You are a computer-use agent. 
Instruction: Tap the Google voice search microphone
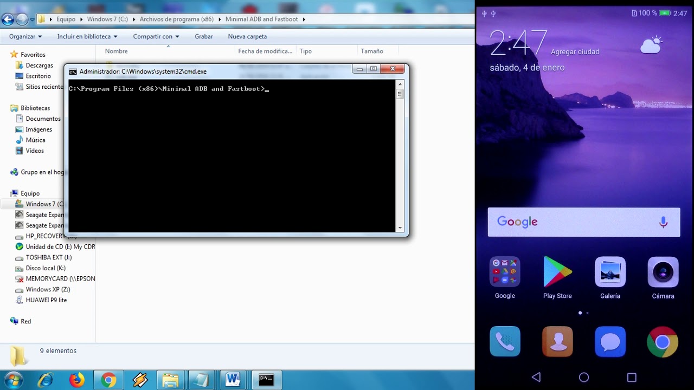click(663, 222)
